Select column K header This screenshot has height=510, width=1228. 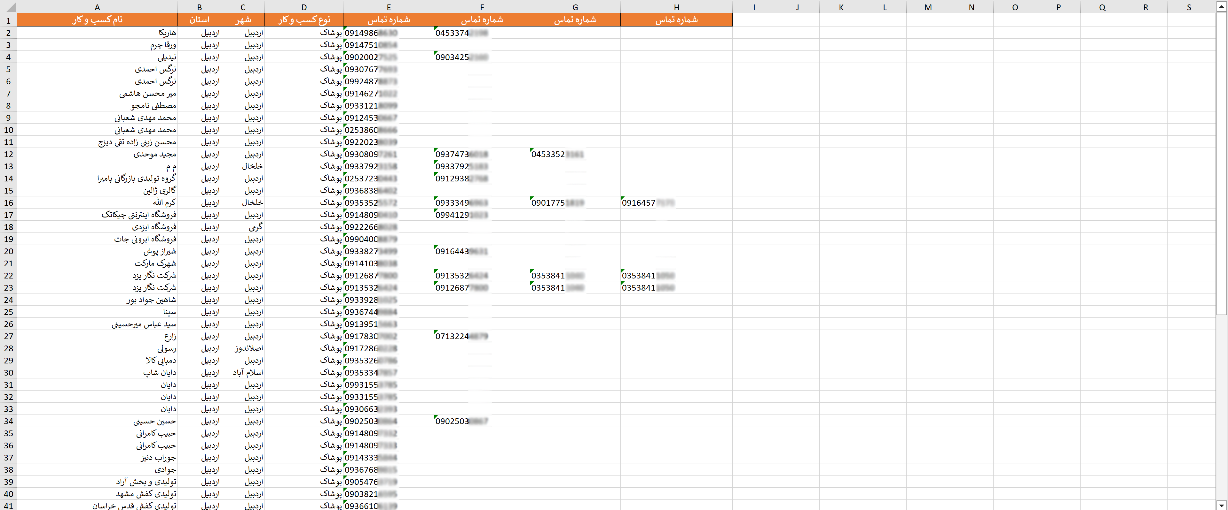point(841,7)
